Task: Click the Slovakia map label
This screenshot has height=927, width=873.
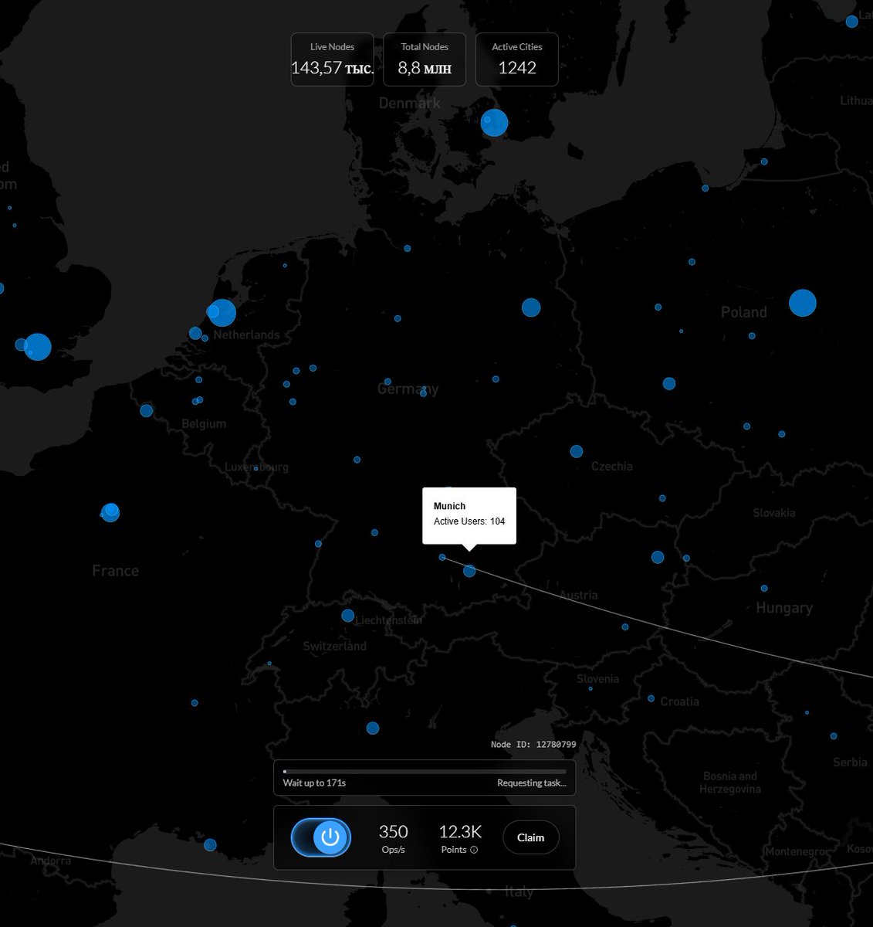Action: [x=773, y=512]
